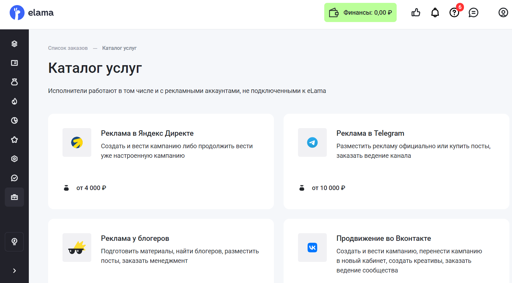The image size is (512, 283).
Task: Open the money bag sidebar icon
Action: (14, 82)
